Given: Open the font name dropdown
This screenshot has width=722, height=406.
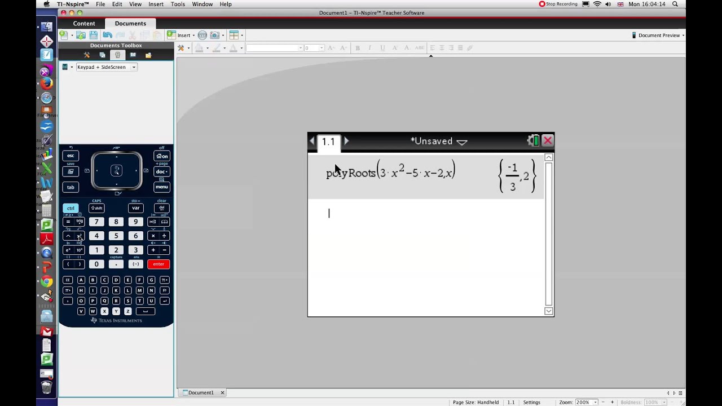Looking at the screenshot, I should (300, 48).
